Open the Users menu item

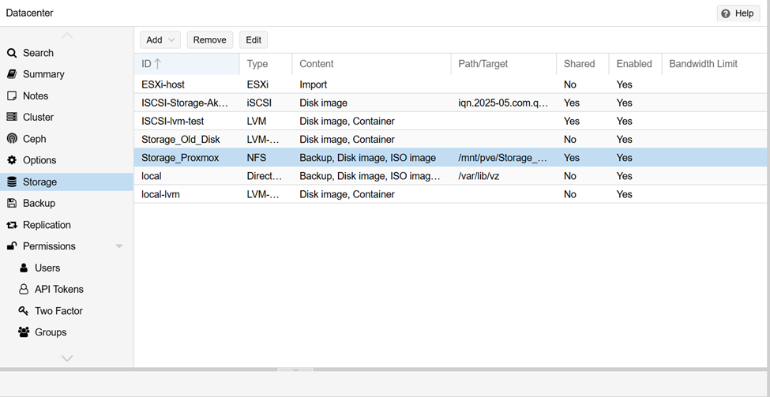click(47, 268)
